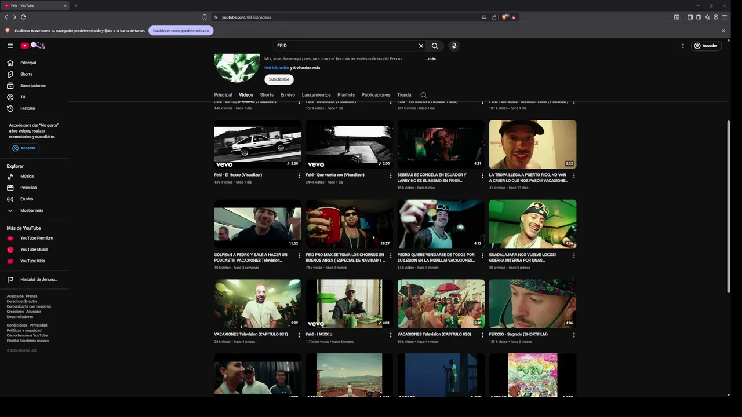Open options for GUADALAJARA NOS VUELVE LOCOS video
The width and height of the screenshot is (742, 417).
click(x=574, y=255)
